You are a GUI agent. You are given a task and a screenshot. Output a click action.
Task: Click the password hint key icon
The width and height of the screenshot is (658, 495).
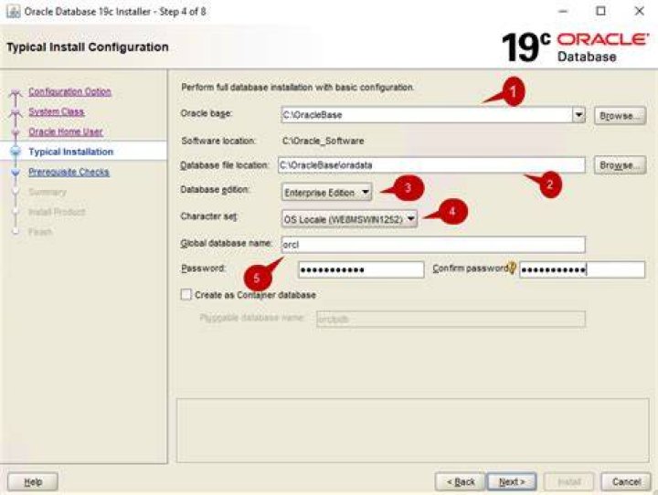coord(512,268)
